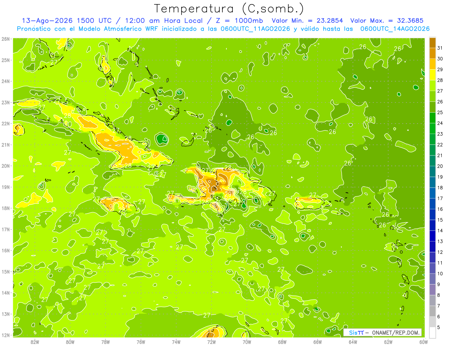Click the color scale swatch between 29 and 30
Viewport: 450px width, 347px height.
pyautogui.click(x=432, y=64)
